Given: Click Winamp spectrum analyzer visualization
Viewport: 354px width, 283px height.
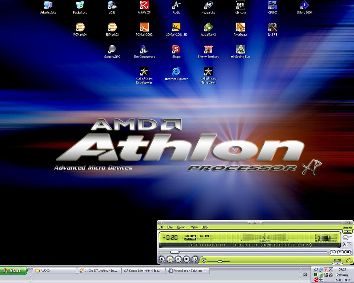Looking at the screenshot, I should pos(326,238).
